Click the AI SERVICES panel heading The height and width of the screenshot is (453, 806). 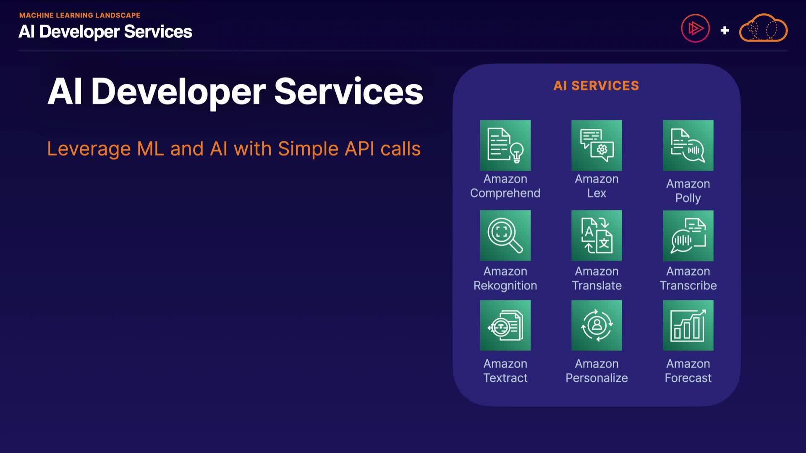pos(596,86)
